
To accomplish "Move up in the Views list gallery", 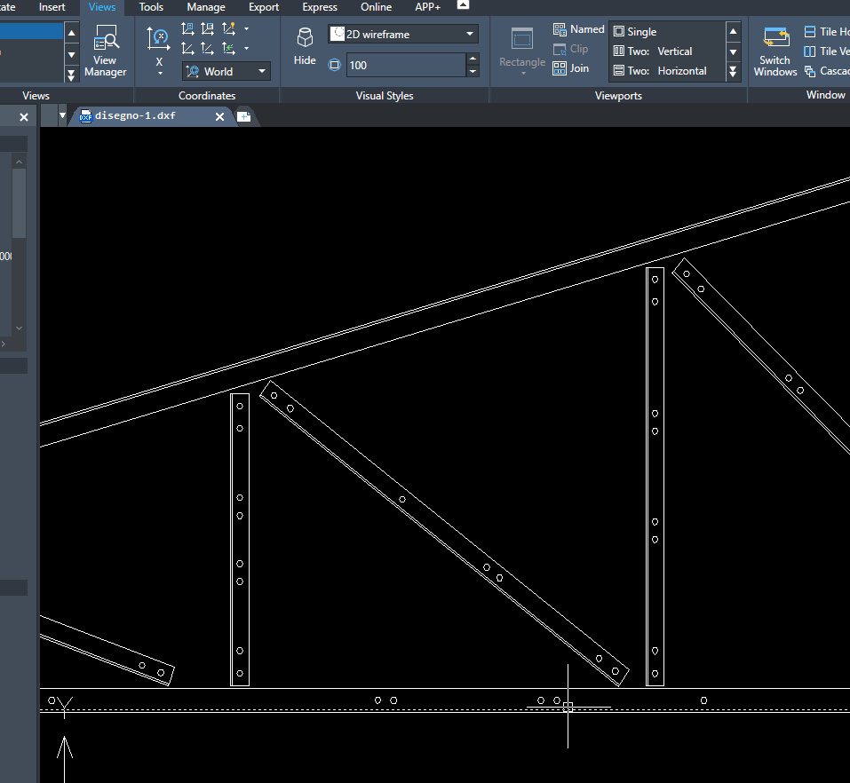I will (x=72, y=33).
